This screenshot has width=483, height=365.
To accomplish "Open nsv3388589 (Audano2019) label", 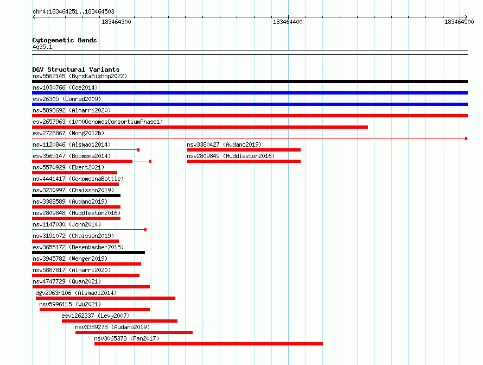I will [x=70, y=202].
